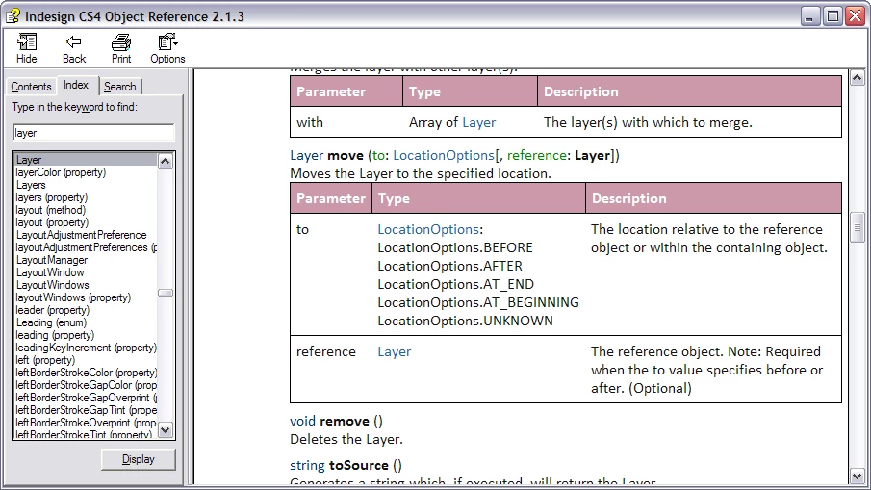Open 'Layer' return type link before move
This screenshot has width=871, height=490.
tap(307, 156)
